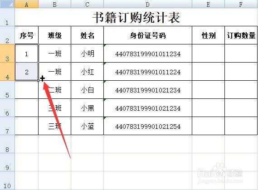258x190 pixels.
Task: Select cell A4 containing 2
Action: [x=27, y=71]
